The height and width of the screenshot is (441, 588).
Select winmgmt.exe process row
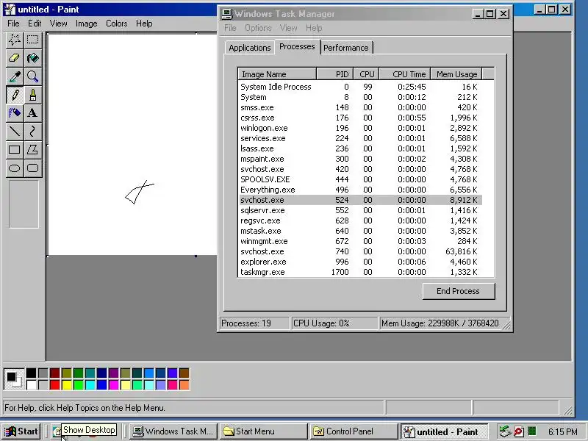click(x=360, y=241)
